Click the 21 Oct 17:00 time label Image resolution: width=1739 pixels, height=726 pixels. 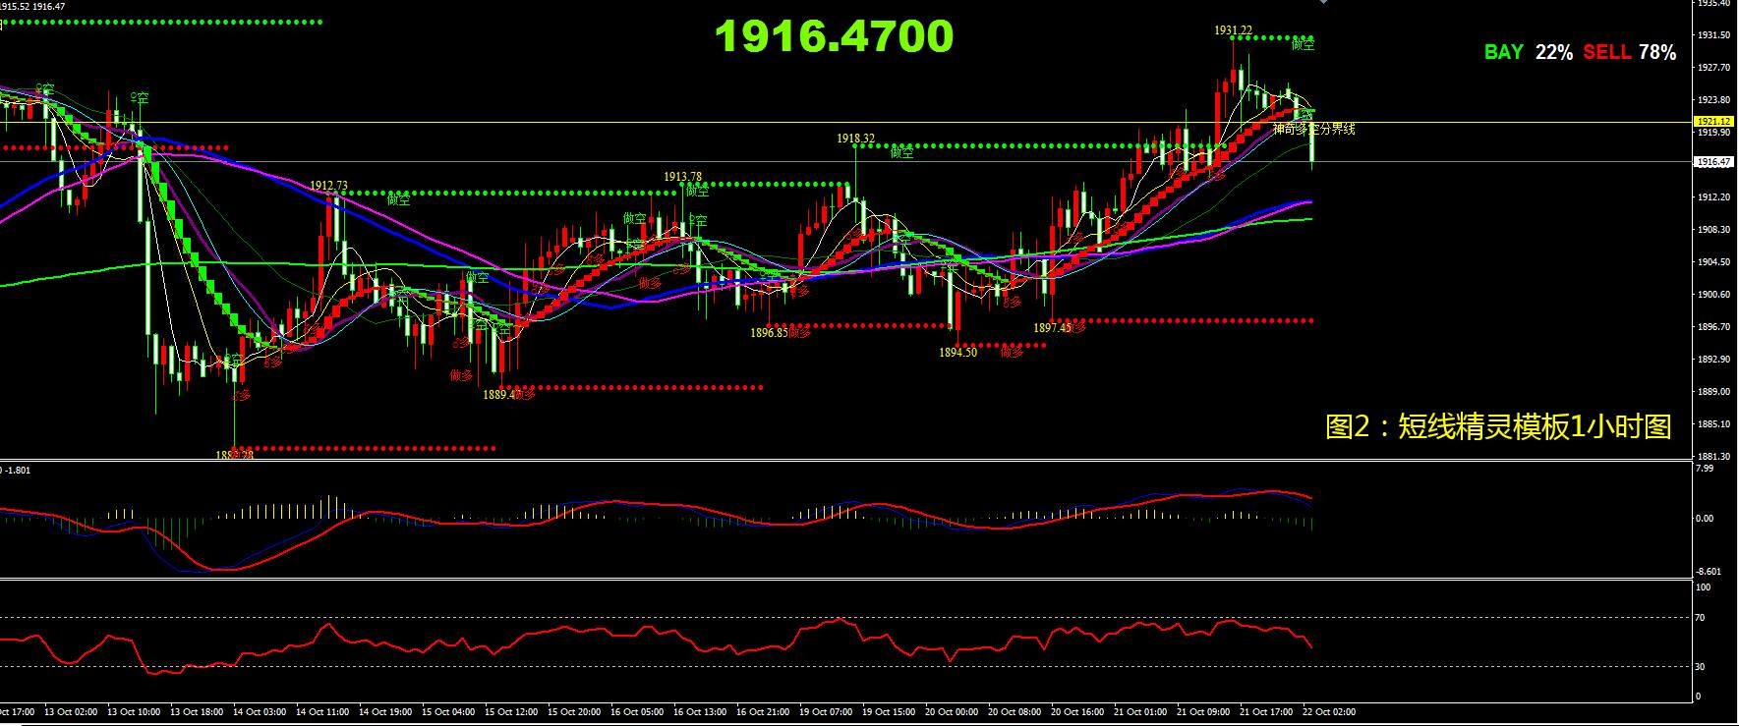pos(1266,712)
